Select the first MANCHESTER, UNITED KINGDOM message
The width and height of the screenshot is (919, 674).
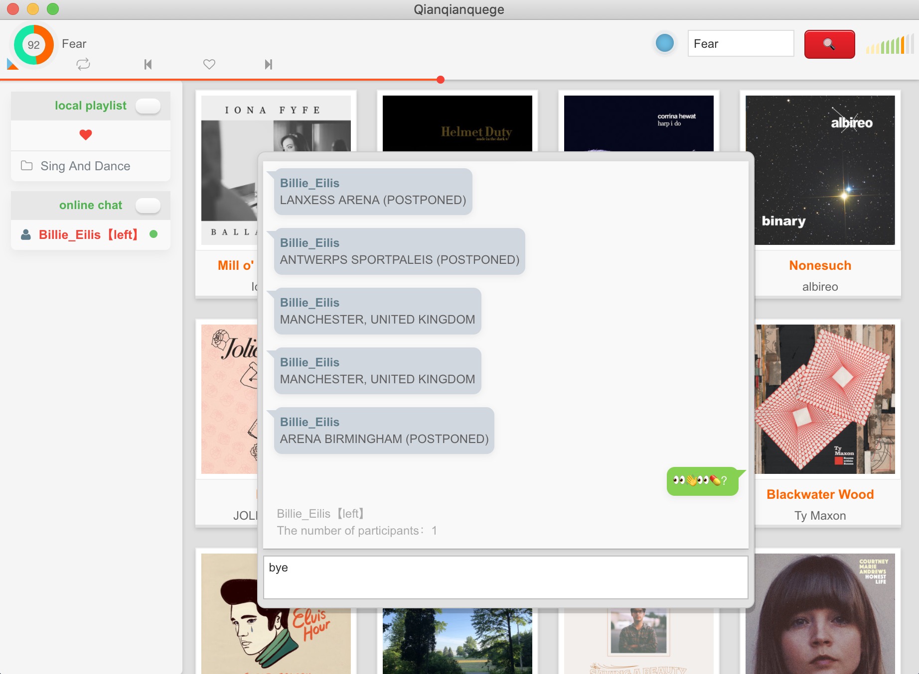click(x=377, y=311)
